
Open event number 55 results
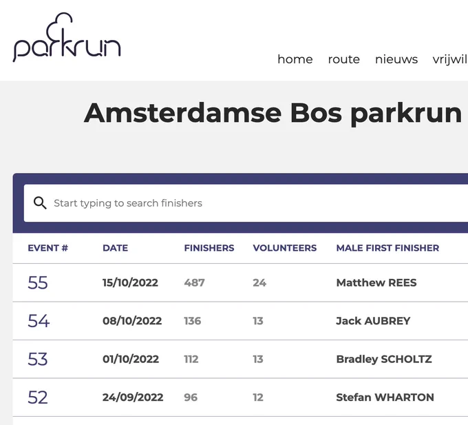coord(38,282)
